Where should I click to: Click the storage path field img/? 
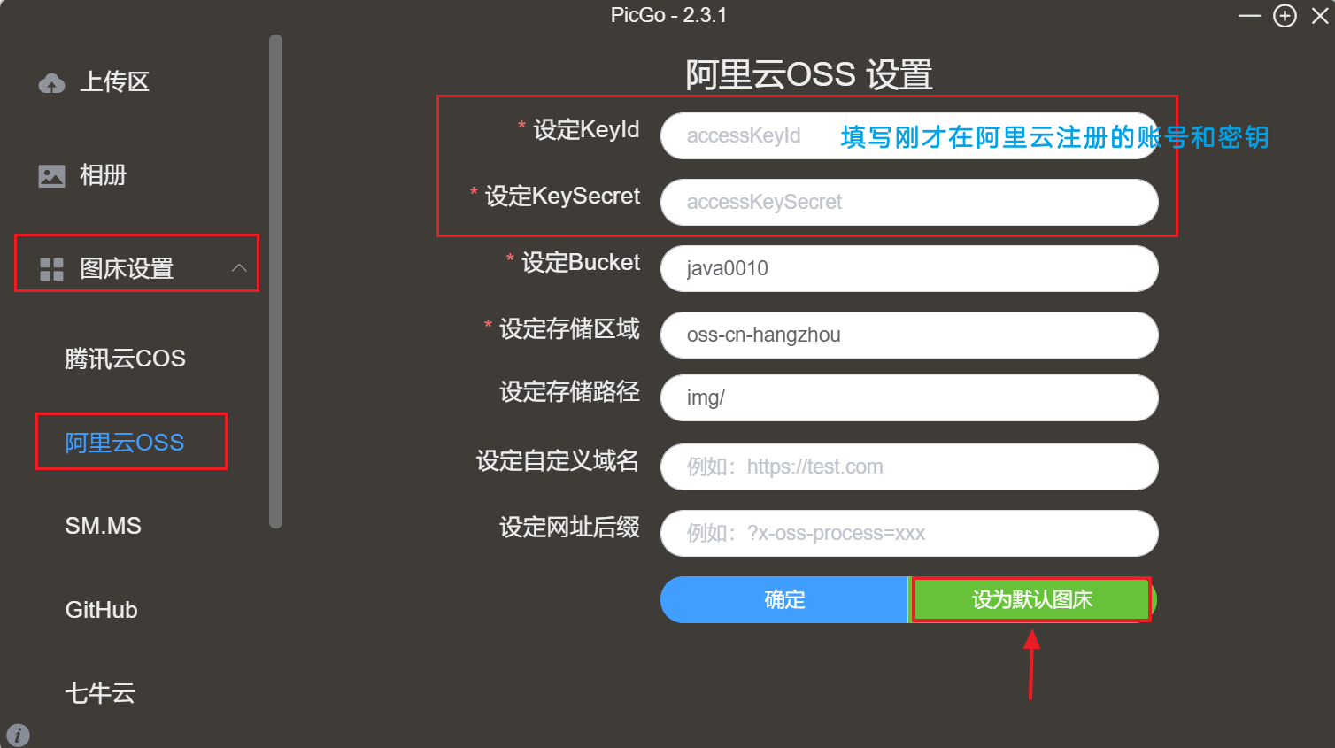pos(909,397)
